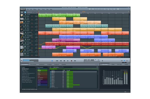Toggle the highlighted middle view mode button in transport bar
This screenshot has width=150, height=99.
[x=124, y=61]
